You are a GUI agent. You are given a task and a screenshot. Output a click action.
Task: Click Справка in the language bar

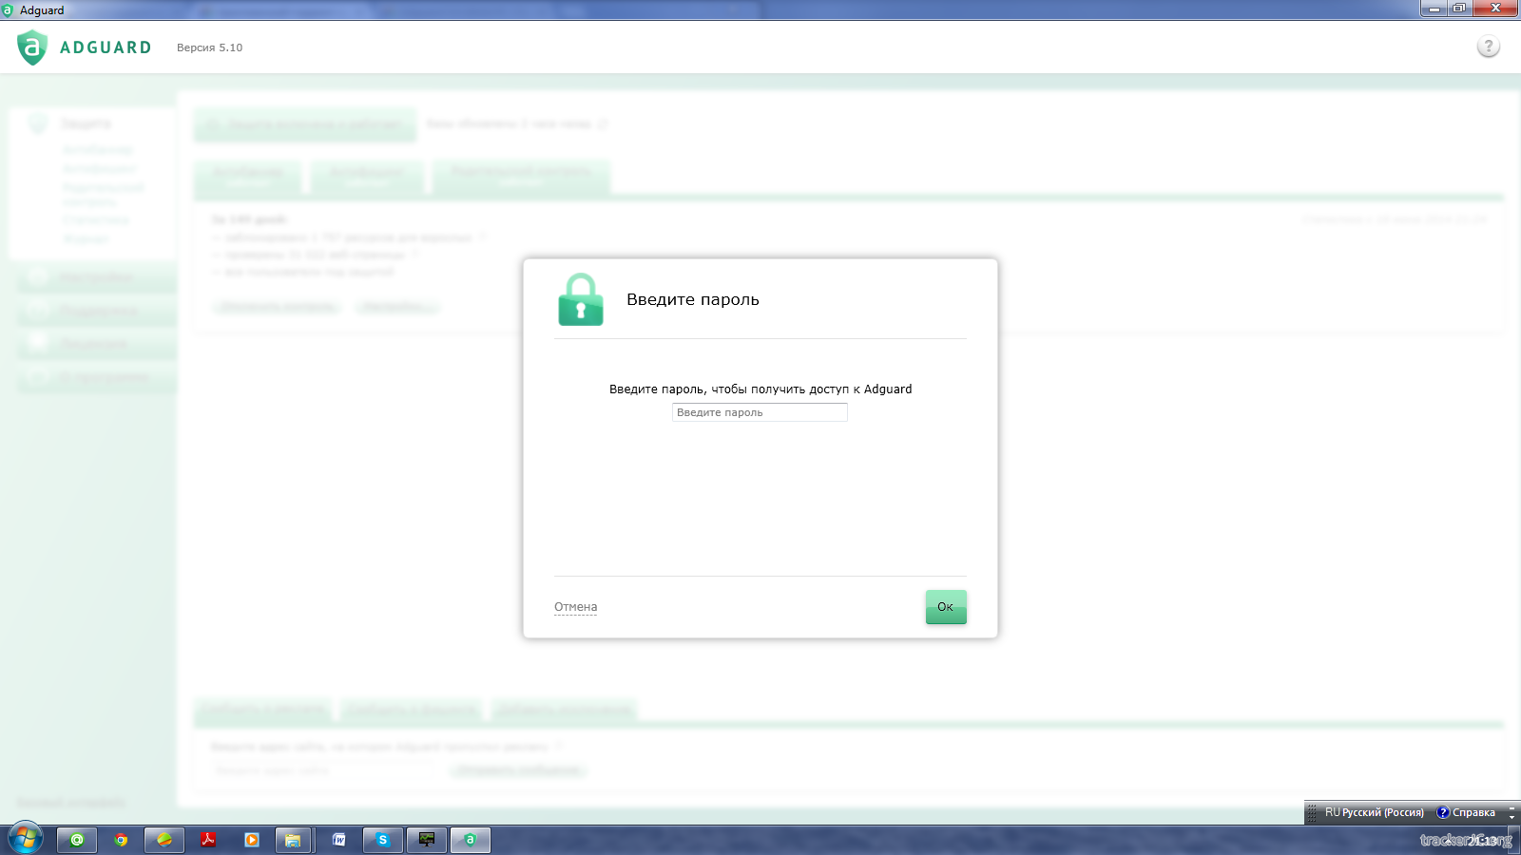click(1466, 813)
